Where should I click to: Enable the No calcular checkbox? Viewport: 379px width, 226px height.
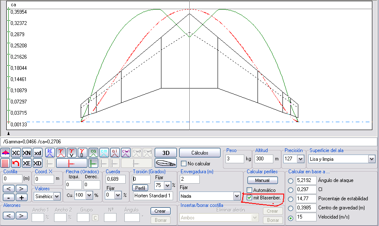pyautogui.click(x=183, y=164)
